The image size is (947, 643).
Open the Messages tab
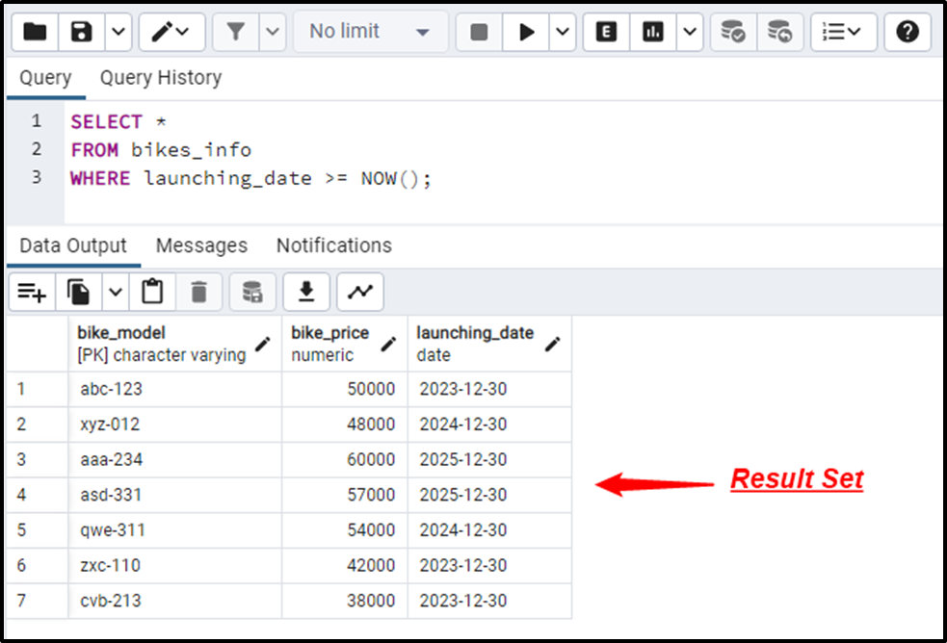201,245
